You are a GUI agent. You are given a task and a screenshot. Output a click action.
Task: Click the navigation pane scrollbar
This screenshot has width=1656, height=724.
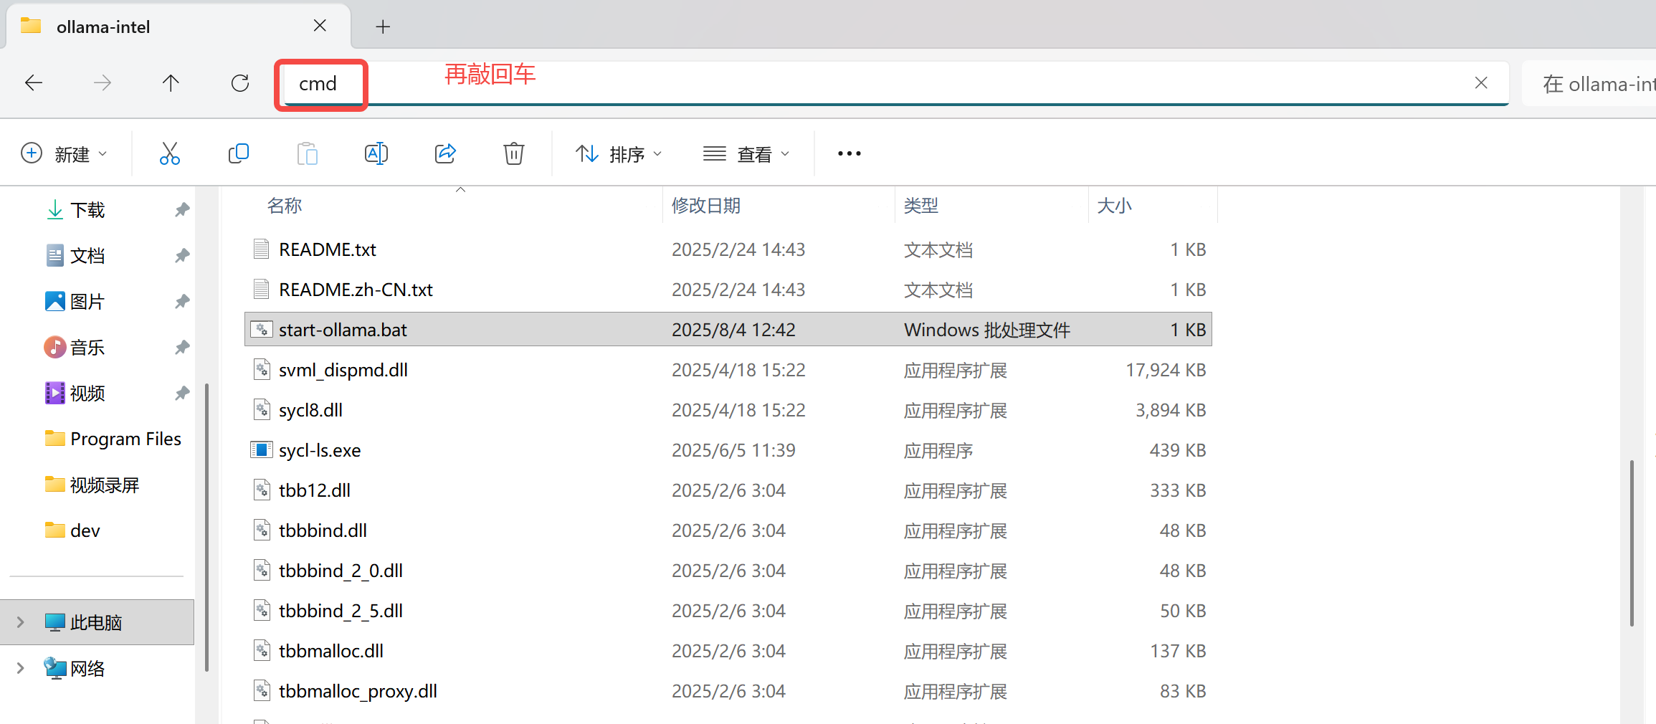207,527
